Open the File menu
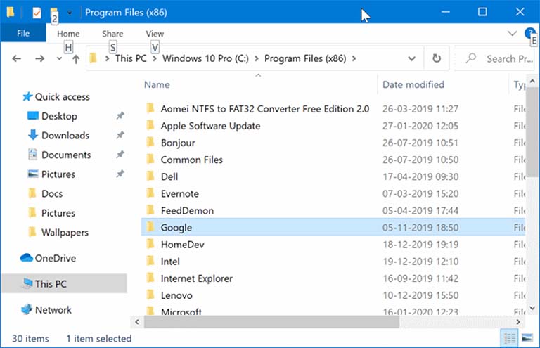The width and height of the screenshot is (540, 348). 22,33
